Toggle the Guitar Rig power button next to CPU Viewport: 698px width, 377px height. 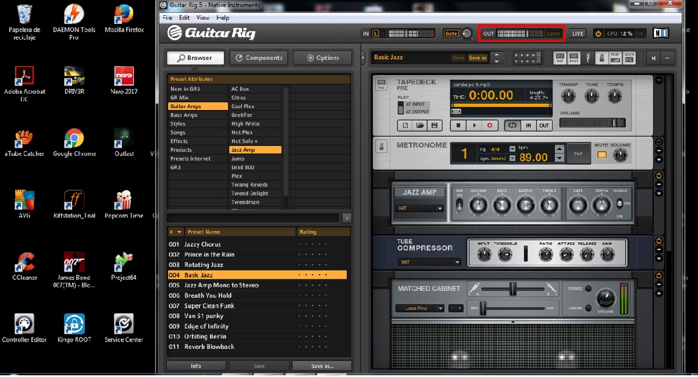click(598, 34)
